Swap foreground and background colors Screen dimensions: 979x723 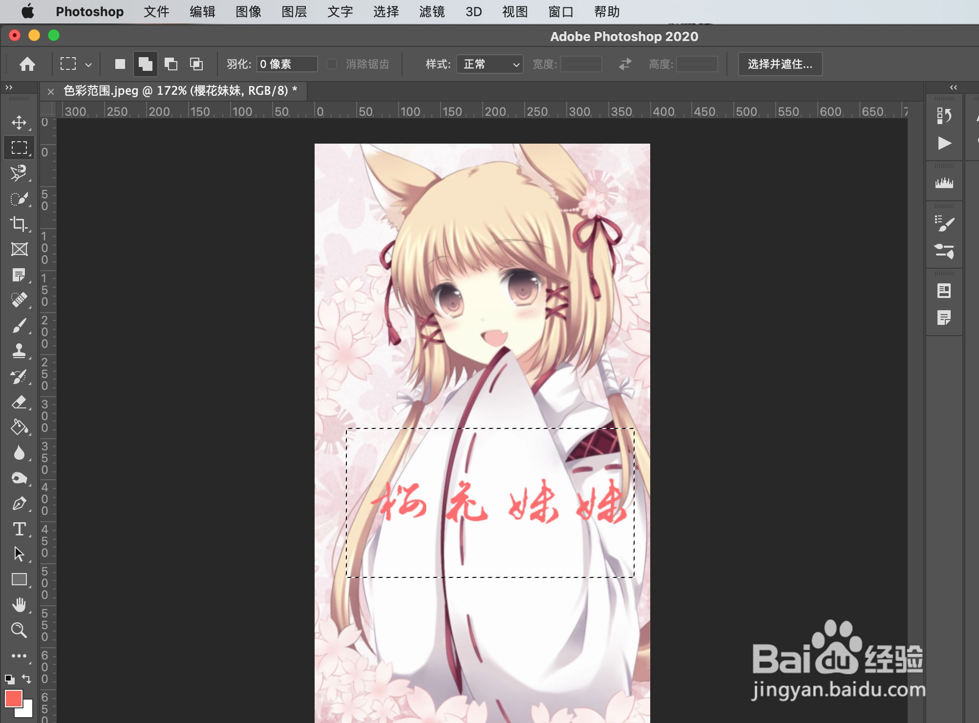(x=26, y=679)
